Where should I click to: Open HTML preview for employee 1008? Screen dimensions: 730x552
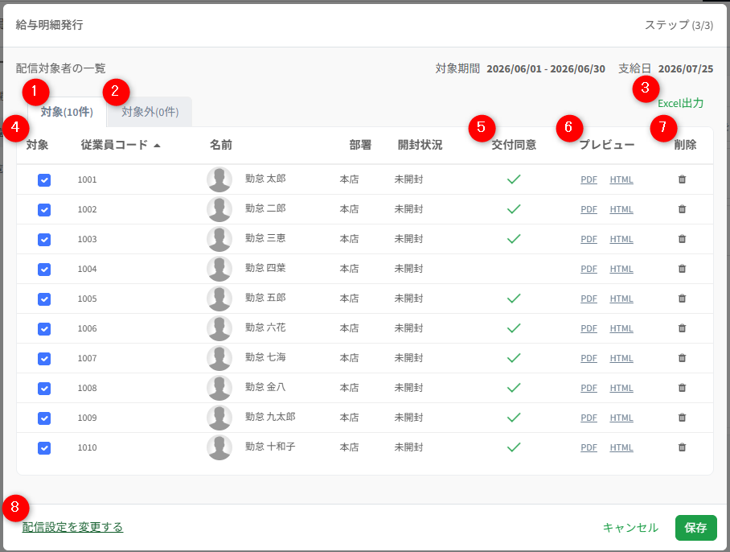click(621, 388)
